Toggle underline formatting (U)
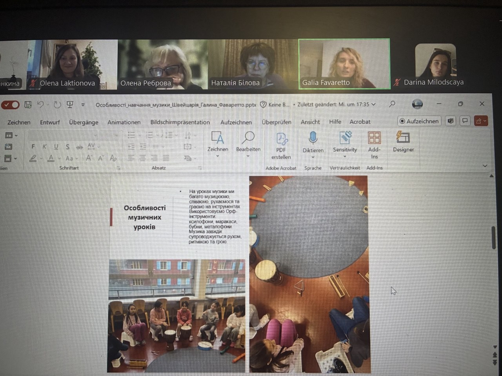This screenshot has height=376, width=502. pos(56,146)
